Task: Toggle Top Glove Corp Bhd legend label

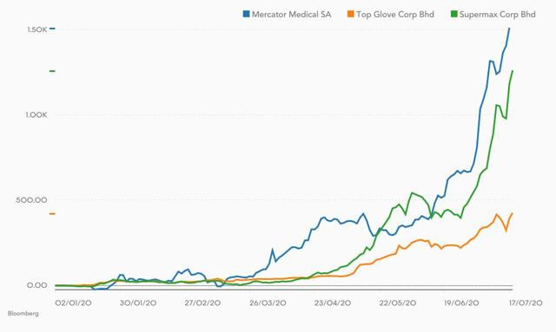Action: pyautogui.click(x=395, y=15)
